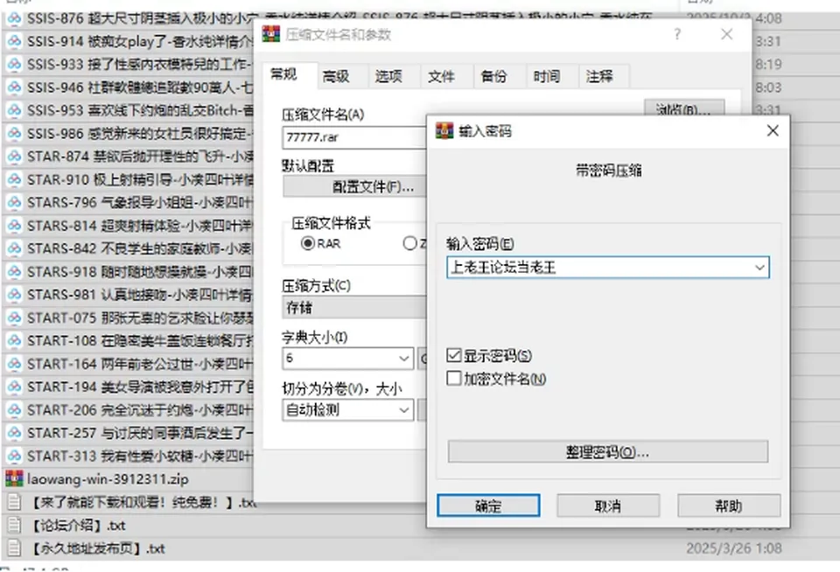Screen dimensions: 840x572
Task: Select the 【论坛介绍】.txt file icon
Action: (15, 525)
